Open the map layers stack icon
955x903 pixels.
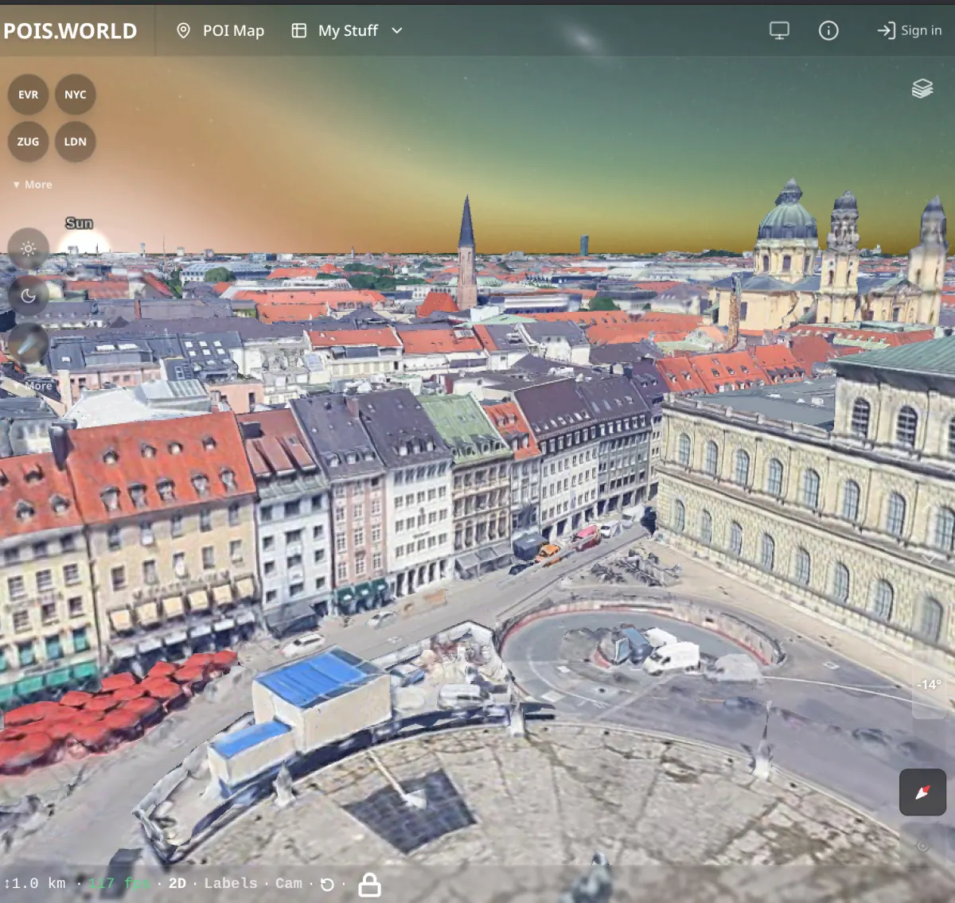tap(922, 88)
